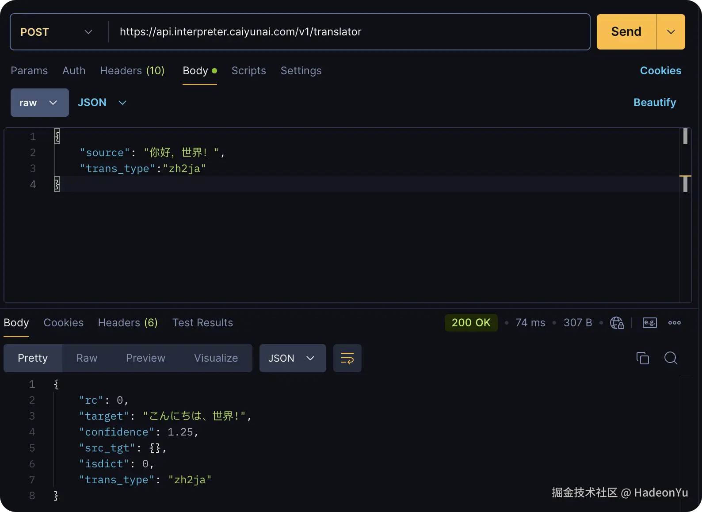Open the raw body type dropdown

(x=39, y=103)
